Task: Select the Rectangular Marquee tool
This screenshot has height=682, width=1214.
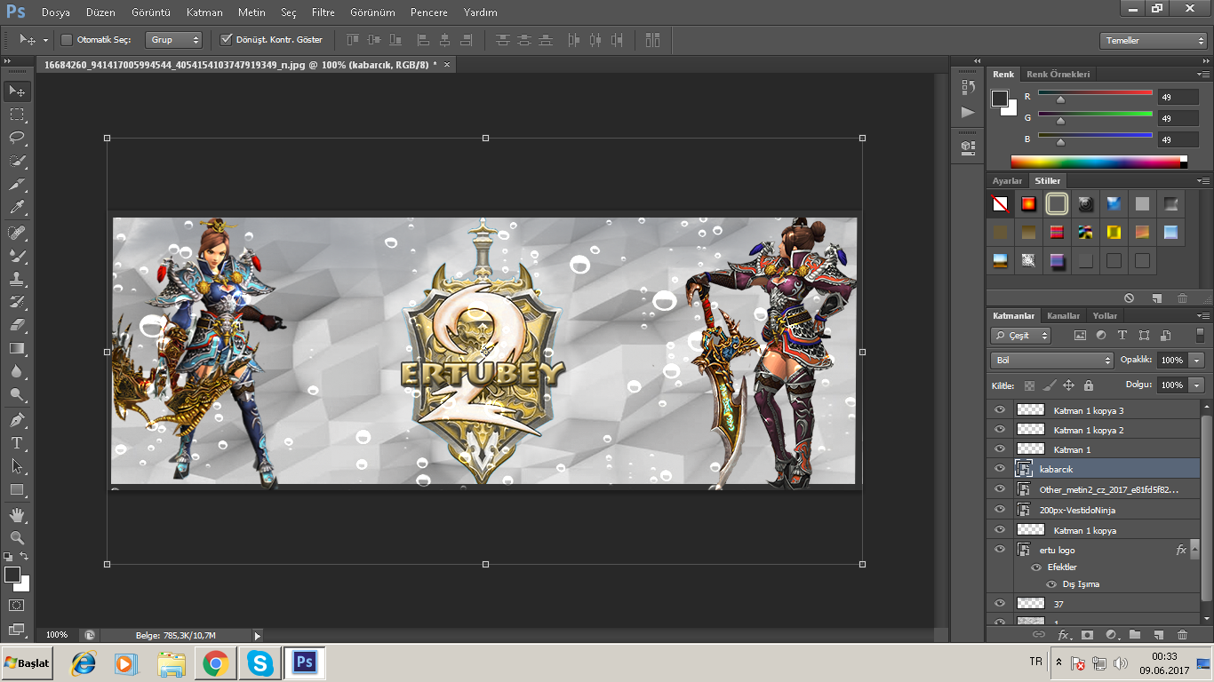Action: tap(17, 115)
